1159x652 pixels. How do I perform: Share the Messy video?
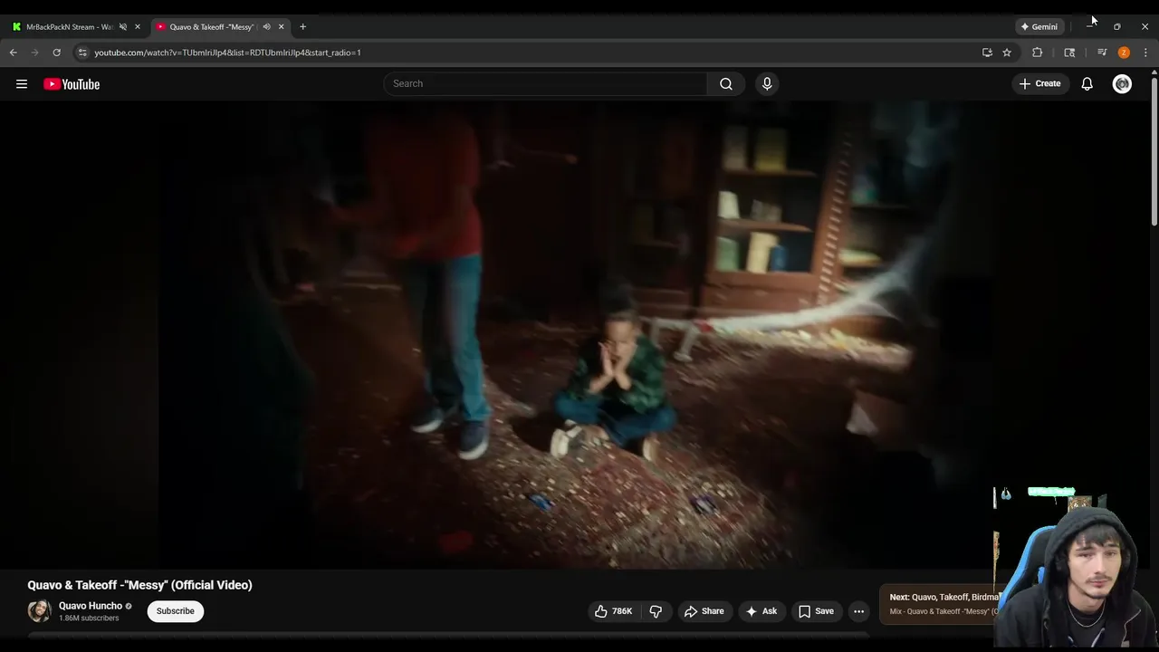[704, 611]
